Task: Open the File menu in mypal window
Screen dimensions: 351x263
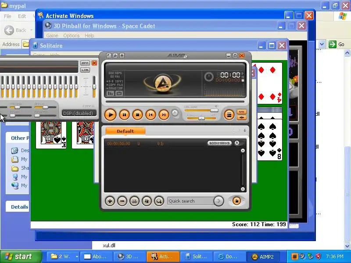Action: pos(7,16)
